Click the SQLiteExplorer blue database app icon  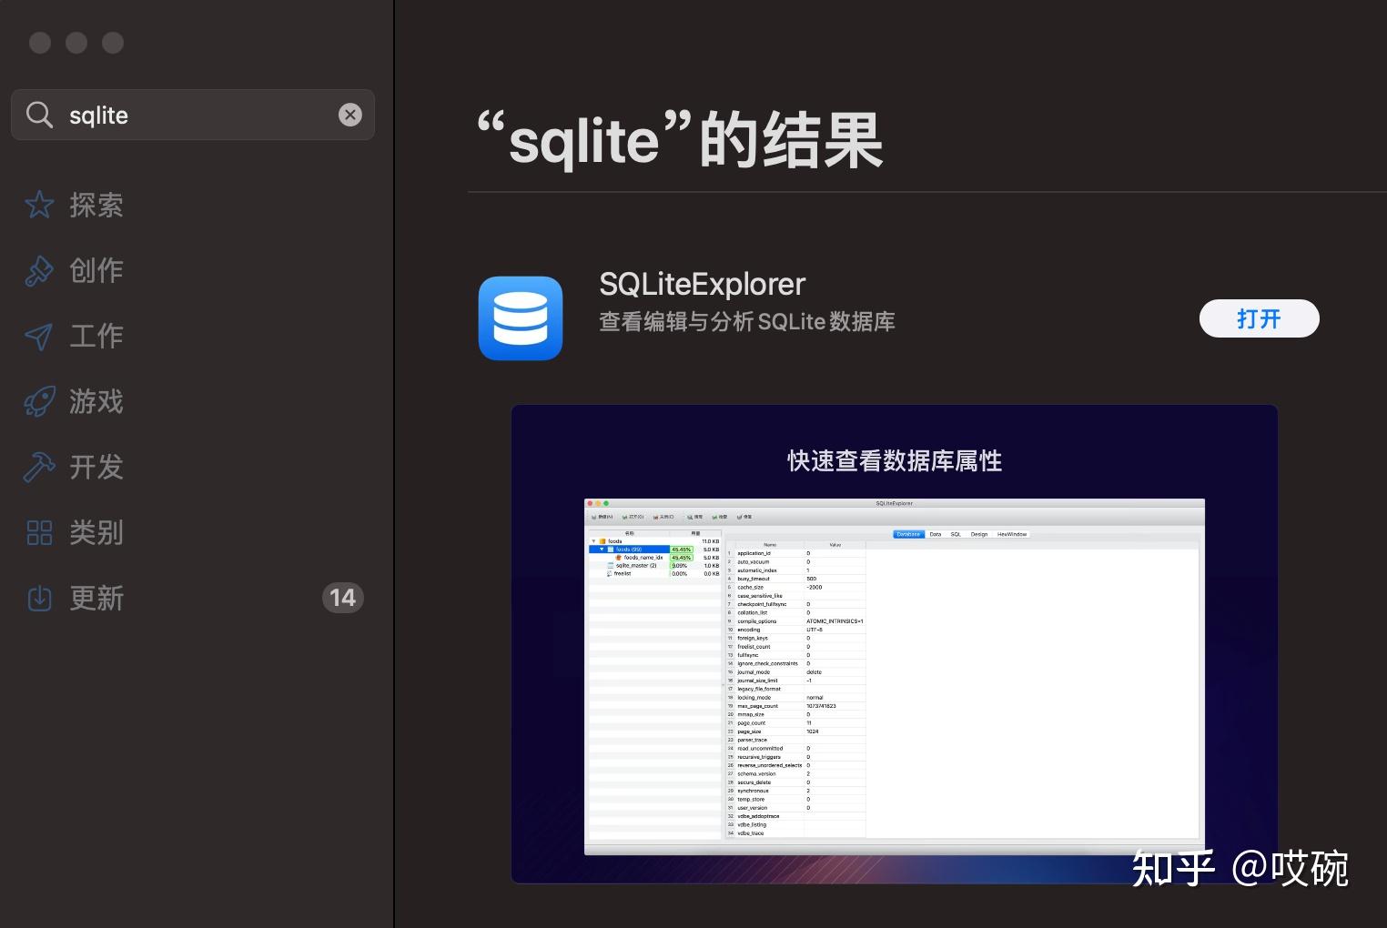pos(520,318)
